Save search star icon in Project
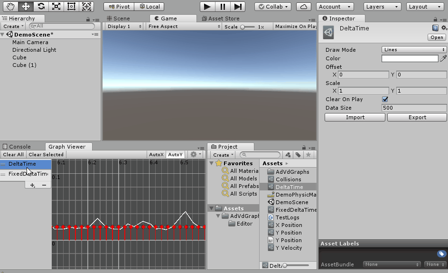448x273 pixels. coord(308,155)
